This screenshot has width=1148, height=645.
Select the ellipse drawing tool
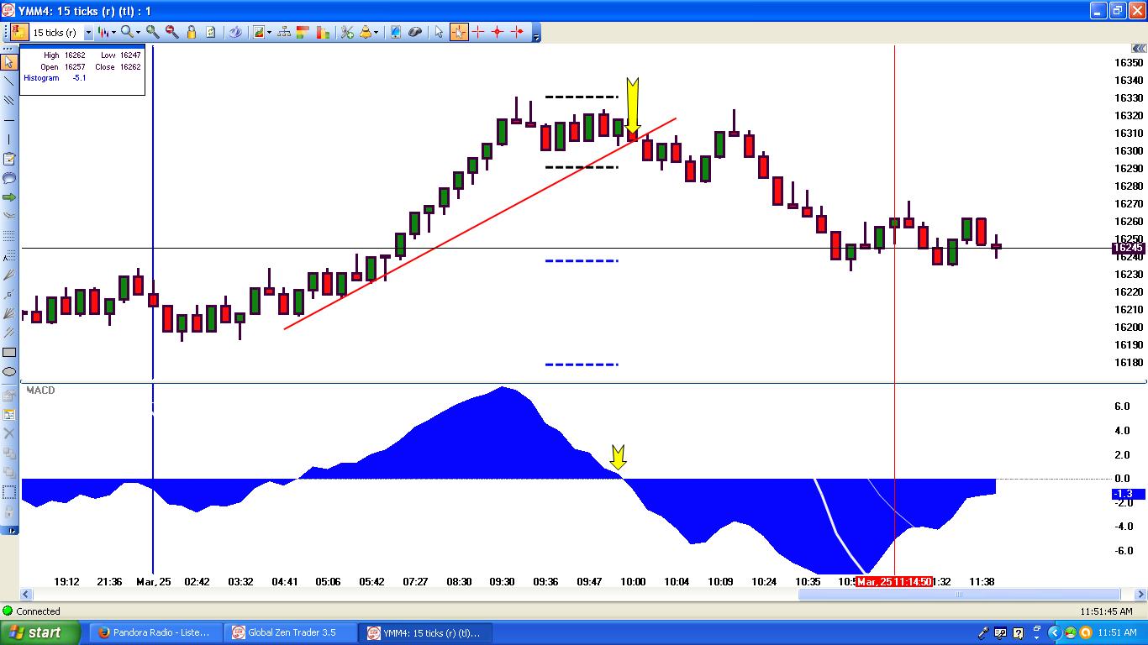coord(9,372)
